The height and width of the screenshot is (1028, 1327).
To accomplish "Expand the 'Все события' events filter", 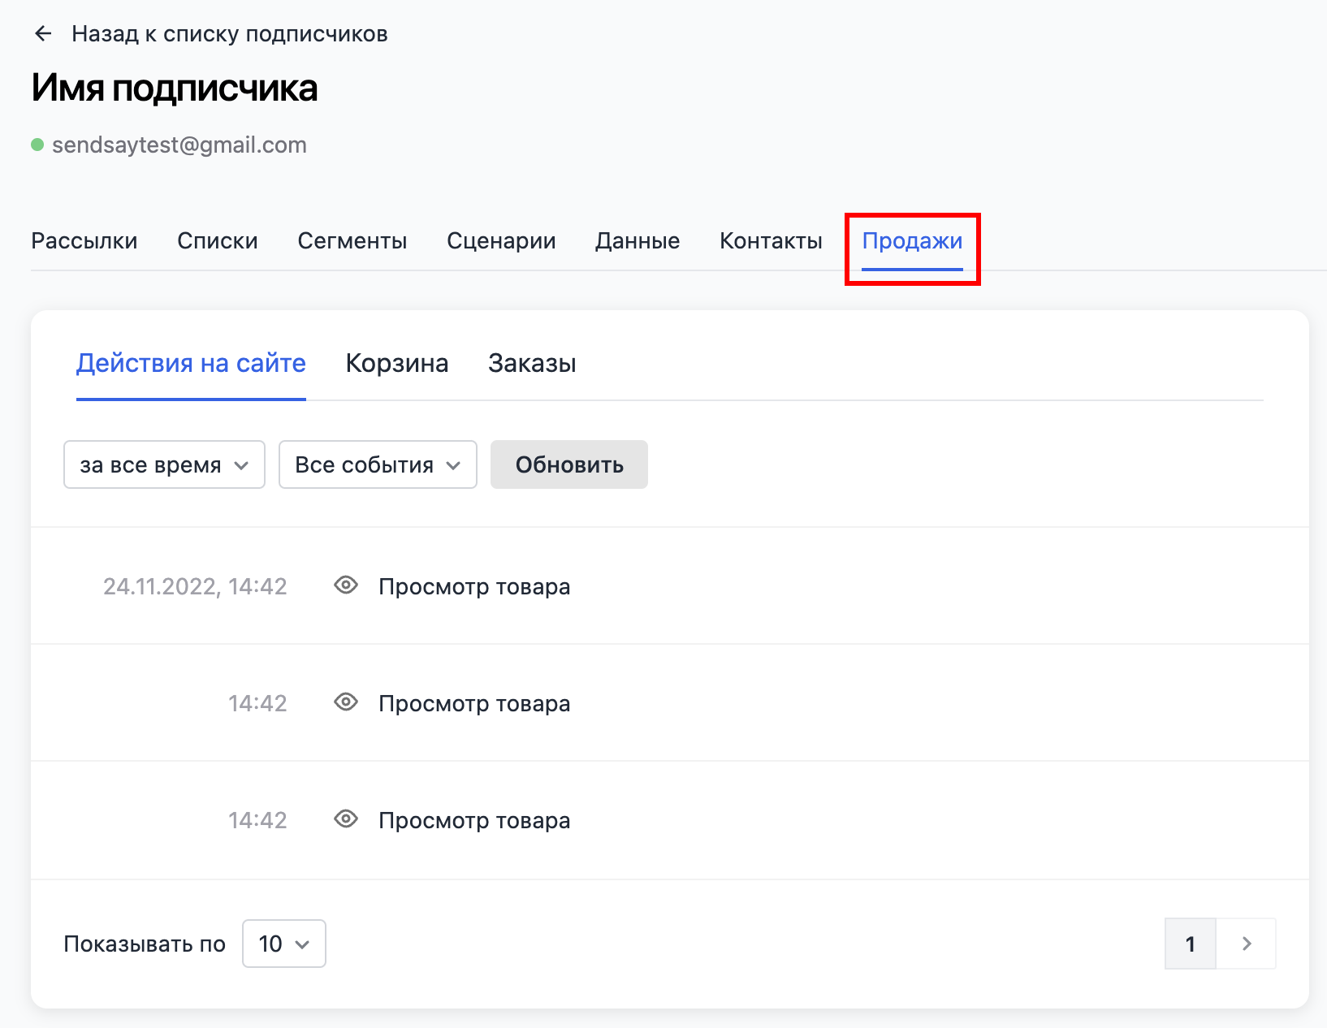I will pos(378,464).
